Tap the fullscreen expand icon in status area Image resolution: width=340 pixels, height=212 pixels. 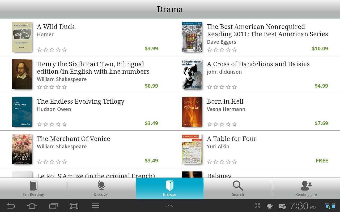257,206
